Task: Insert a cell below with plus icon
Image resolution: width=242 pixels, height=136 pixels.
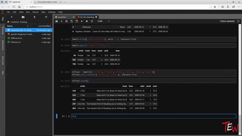Action: pyautogui.click(x=62, y=21)
